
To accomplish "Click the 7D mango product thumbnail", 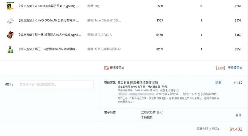I will 10,6.
